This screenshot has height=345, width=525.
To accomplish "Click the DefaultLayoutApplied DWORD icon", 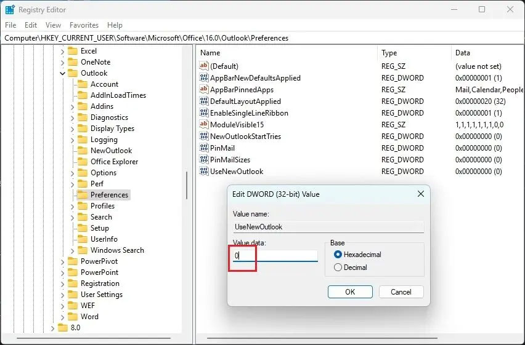I will [203, 101].
